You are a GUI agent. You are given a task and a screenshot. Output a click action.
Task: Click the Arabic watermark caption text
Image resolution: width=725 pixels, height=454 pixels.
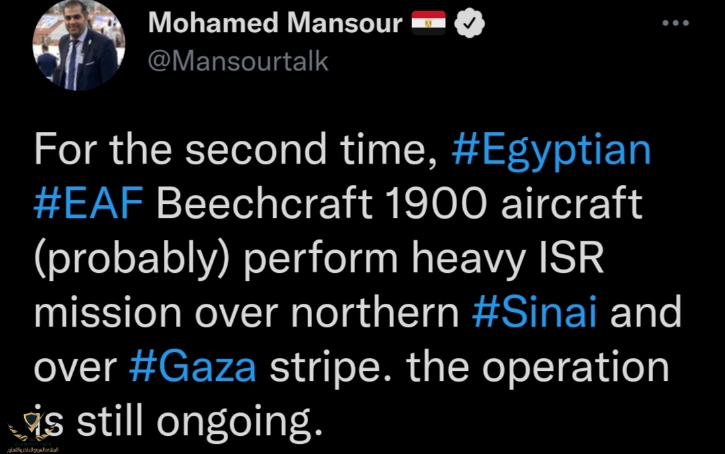(x=34, y=449)
